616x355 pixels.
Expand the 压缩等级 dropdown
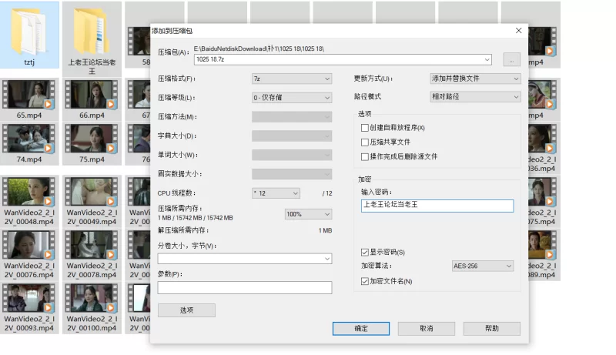pos(291,98)
